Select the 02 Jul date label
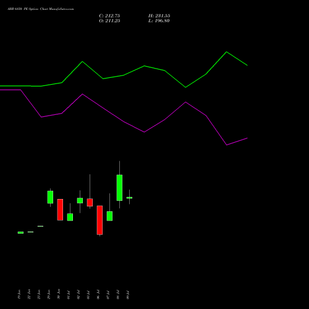The width and height of the screenshot is (309, 309). pos(78,295)
